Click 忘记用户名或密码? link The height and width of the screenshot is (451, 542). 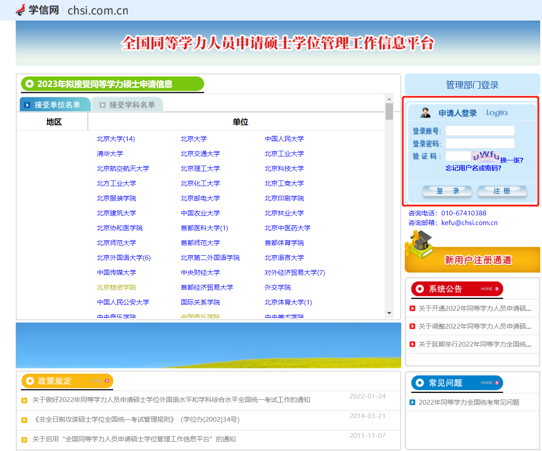tap(473, 168)
